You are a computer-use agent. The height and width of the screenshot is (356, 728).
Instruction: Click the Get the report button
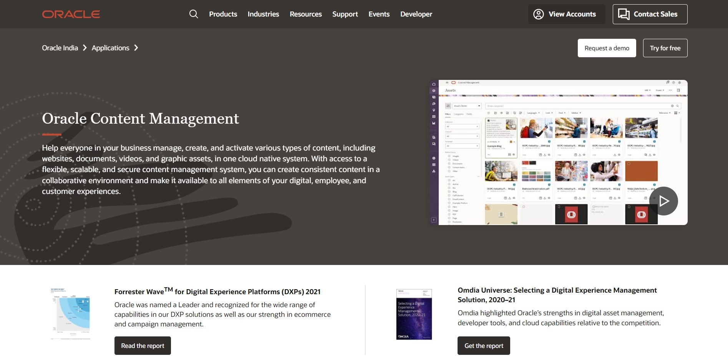(x=484, y=346)
